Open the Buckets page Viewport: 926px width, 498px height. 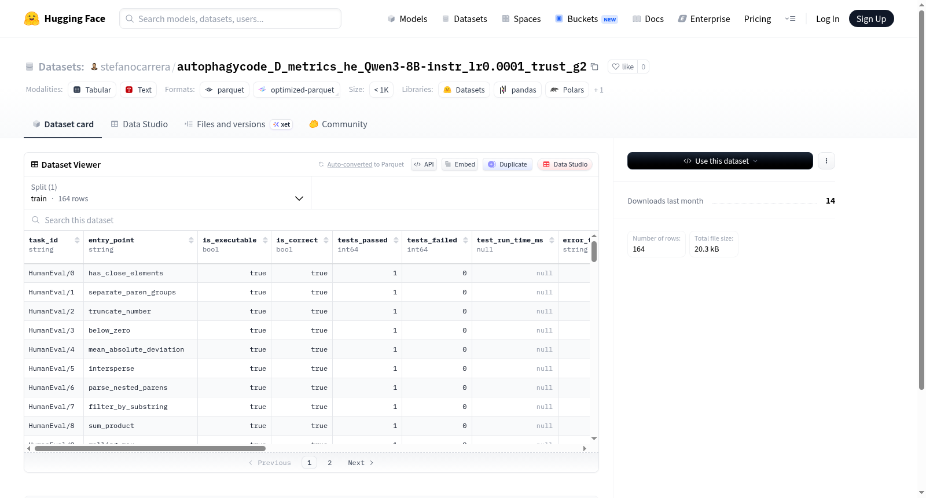[586, 19]
